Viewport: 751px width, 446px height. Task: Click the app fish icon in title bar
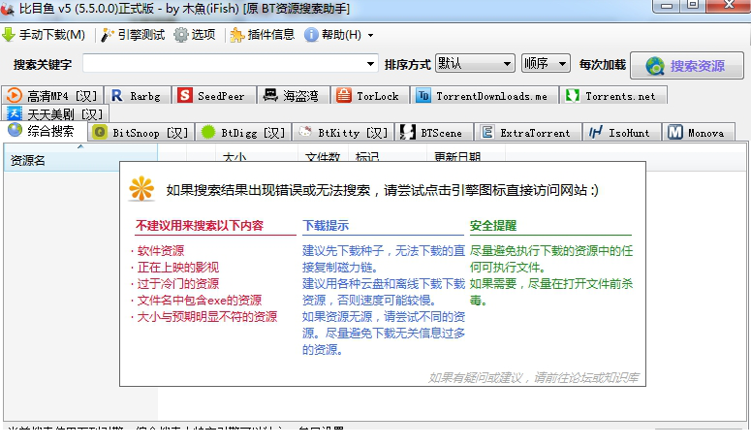(x=7, y=9)
